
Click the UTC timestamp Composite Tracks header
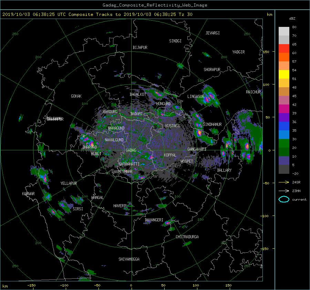97,14
